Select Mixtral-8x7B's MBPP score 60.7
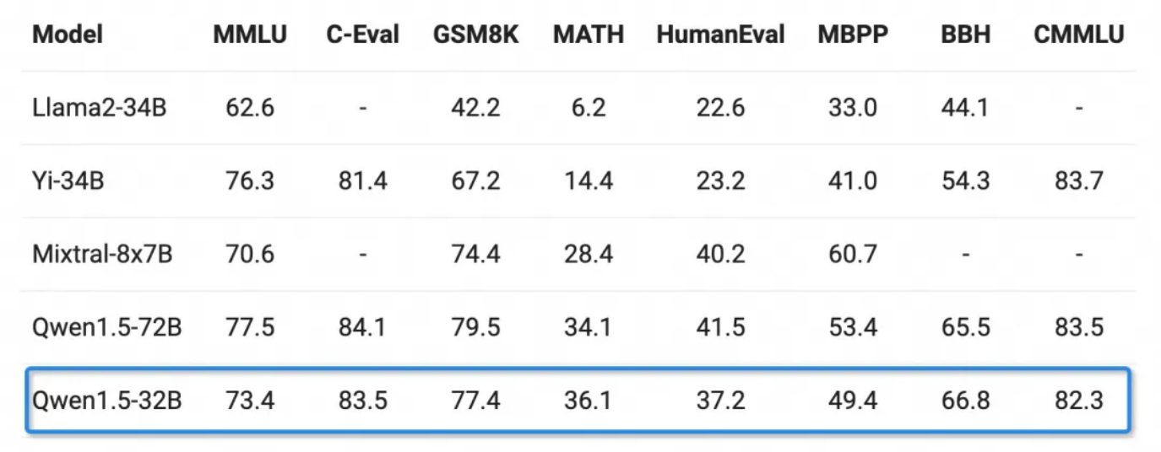 point(854,254)
